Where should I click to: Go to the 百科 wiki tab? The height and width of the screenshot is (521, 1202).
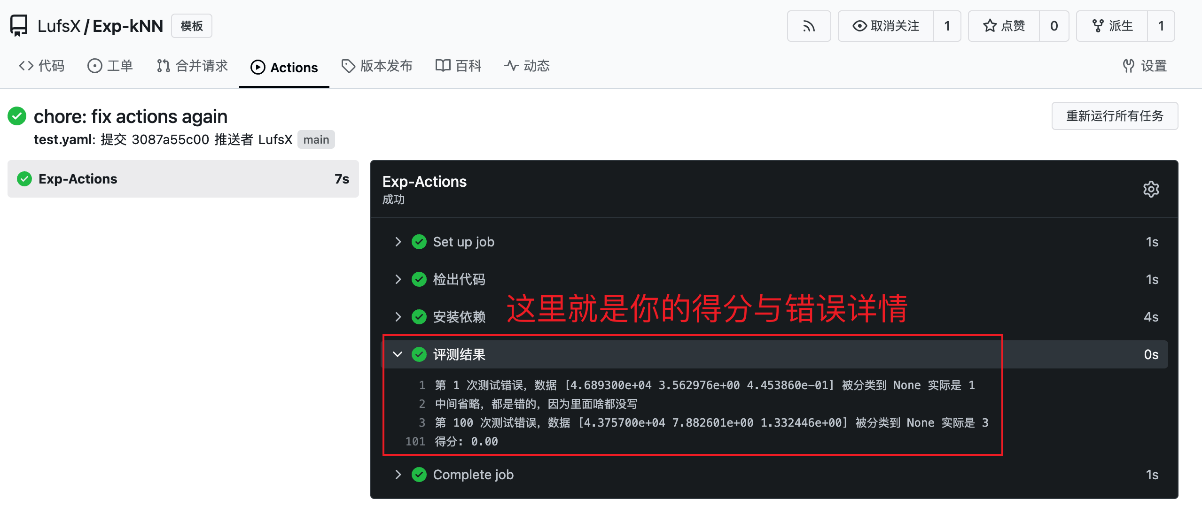(458, 66)
